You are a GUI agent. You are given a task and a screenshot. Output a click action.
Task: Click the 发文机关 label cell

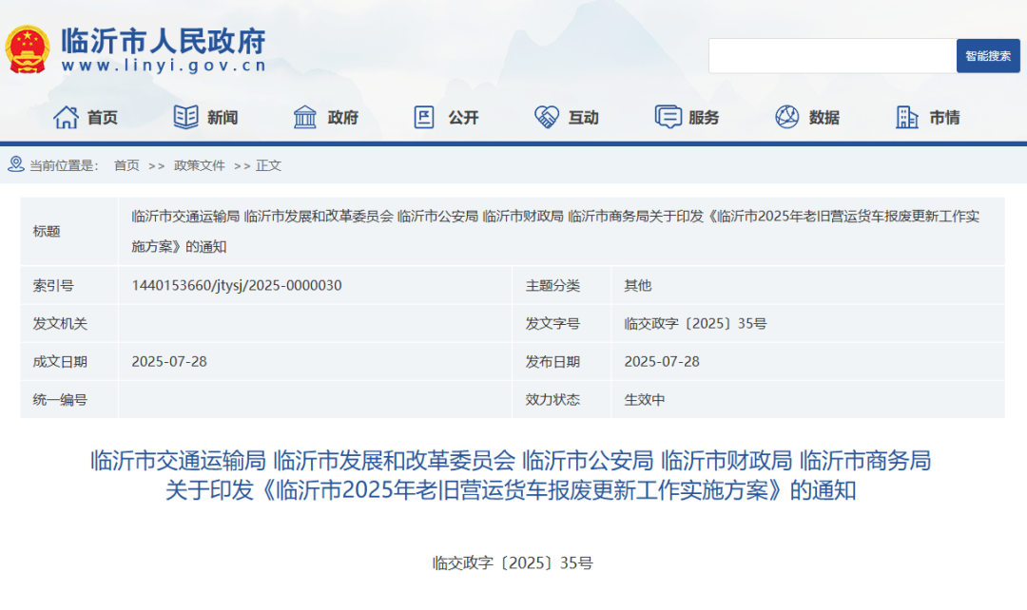(69, 323)
